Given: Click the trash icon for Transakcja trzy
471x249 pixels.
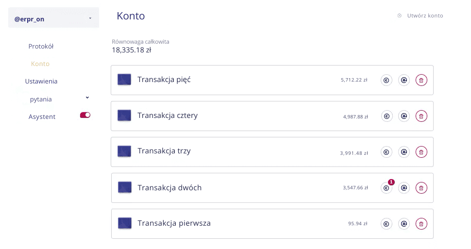Looking at the screenshot, I should pos(421,152).
